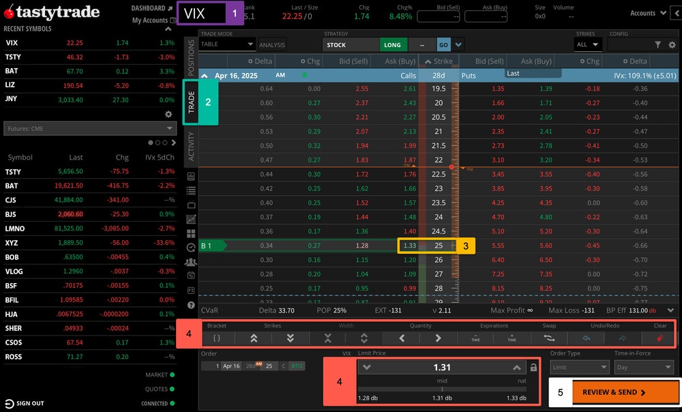This screenshot has height=412, width=682.
Task: Open the ALL strikes dropdown
Action: pos(587,44)
